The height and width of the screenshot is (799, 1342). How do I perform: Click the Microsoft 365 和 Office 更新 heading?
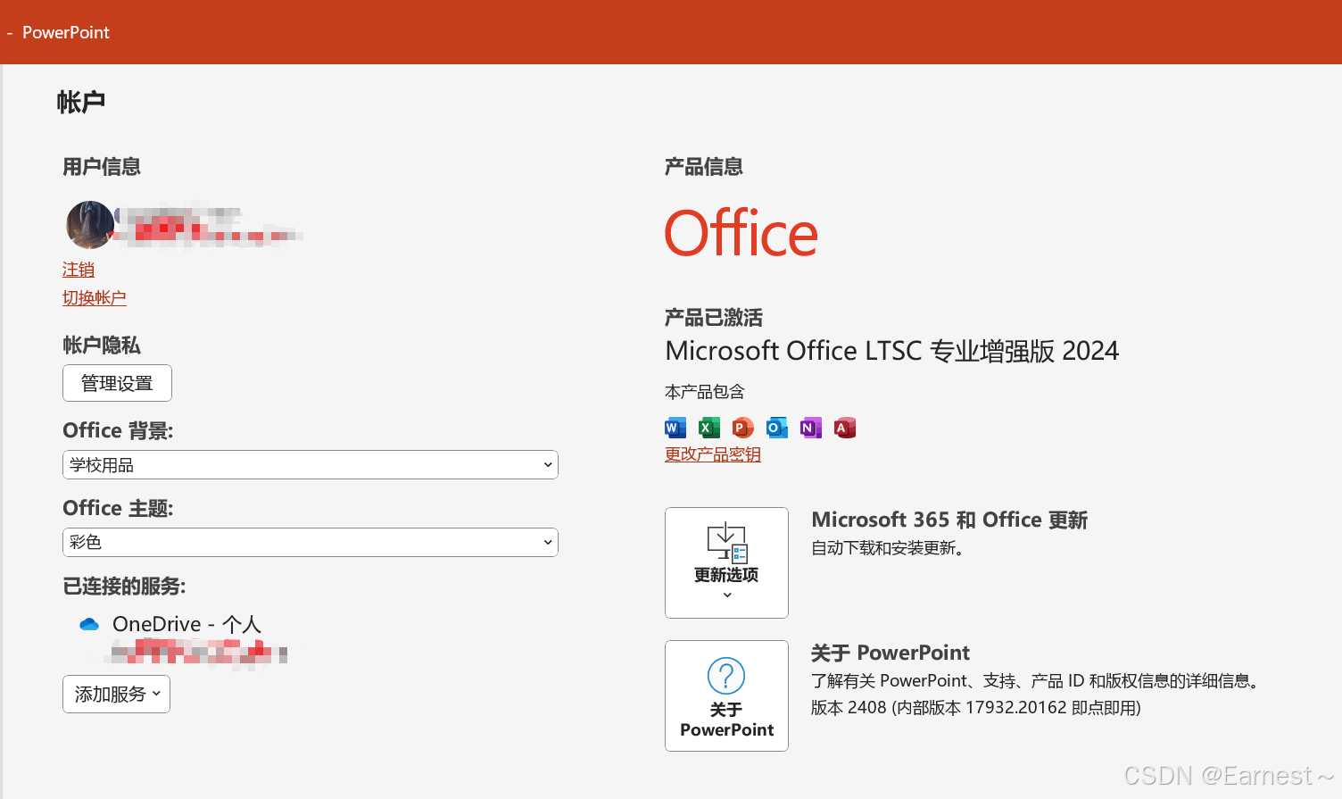click(949, 520)
